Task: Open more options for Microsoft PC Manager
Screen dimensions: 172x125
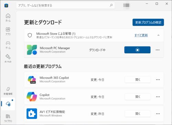Action: point(158,50)
